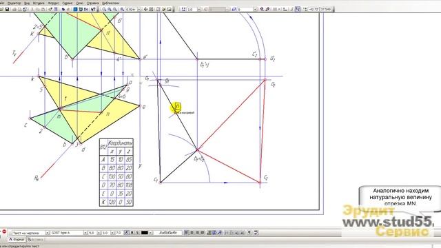Open the Вид menu
This screenshot has width=441, height=248.
[27, 3]
